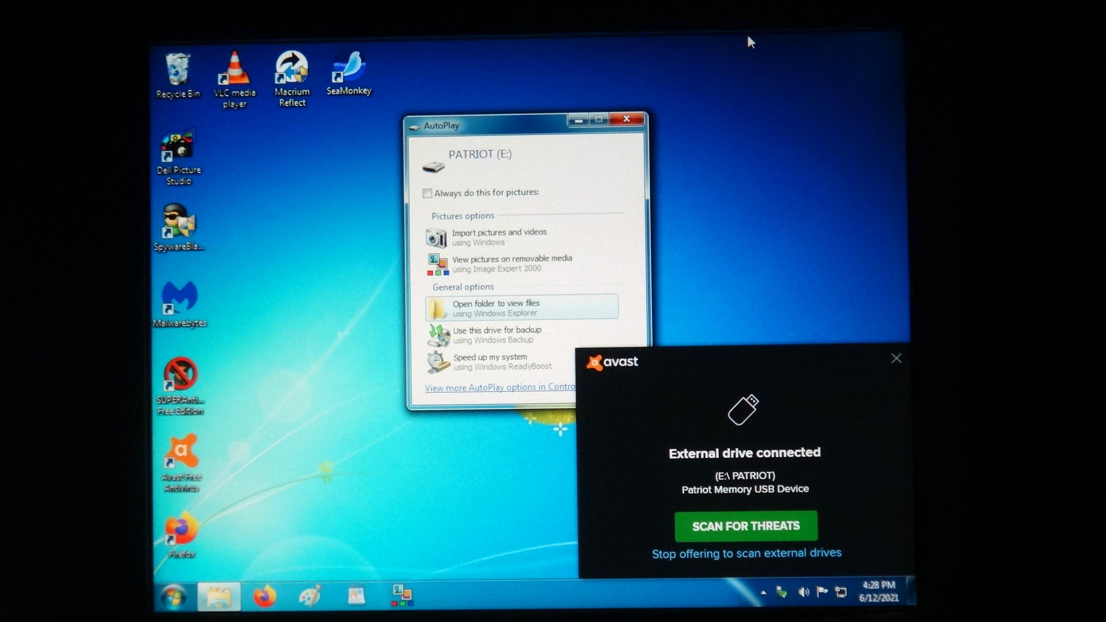Image resolution: width=1106 pixels, height=622 pixels.
Task: Click SCAN FOR THREATS in Avast popup
Action: click(x=746, y=526)
